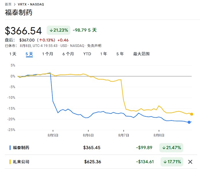Click the blue endpoint dot on chart
Image resolution: width=200 pixels, height=169 pixels.
click(189, 122)
